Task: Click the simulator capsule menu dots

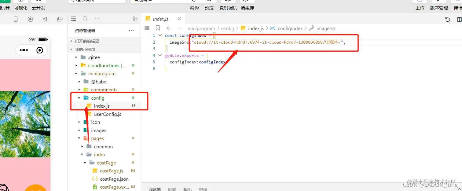Action: (x=24, y=50)
